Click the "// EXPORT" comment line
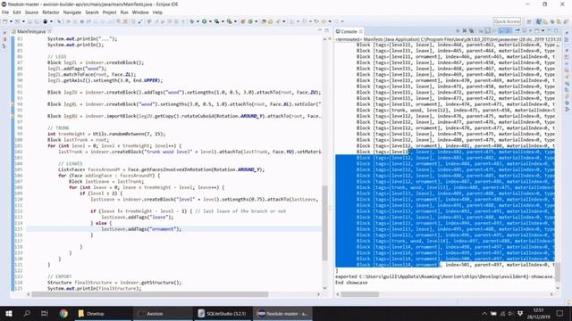 (60, 276)
